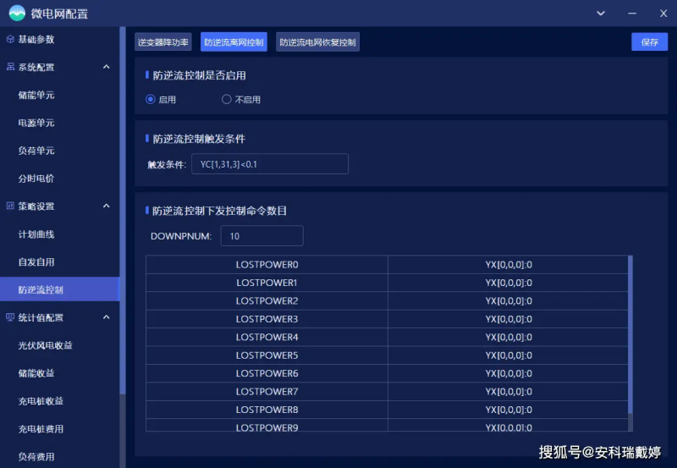The image size is (677, 468).
Task: Click the 统计值配置 monitor icon
Action: pyautogui.click(x=10, y=318)
